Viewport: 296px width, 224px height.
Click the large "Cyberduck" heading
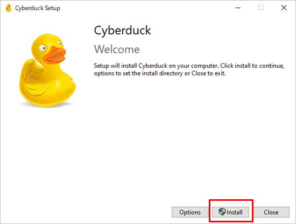coord(122,30)
